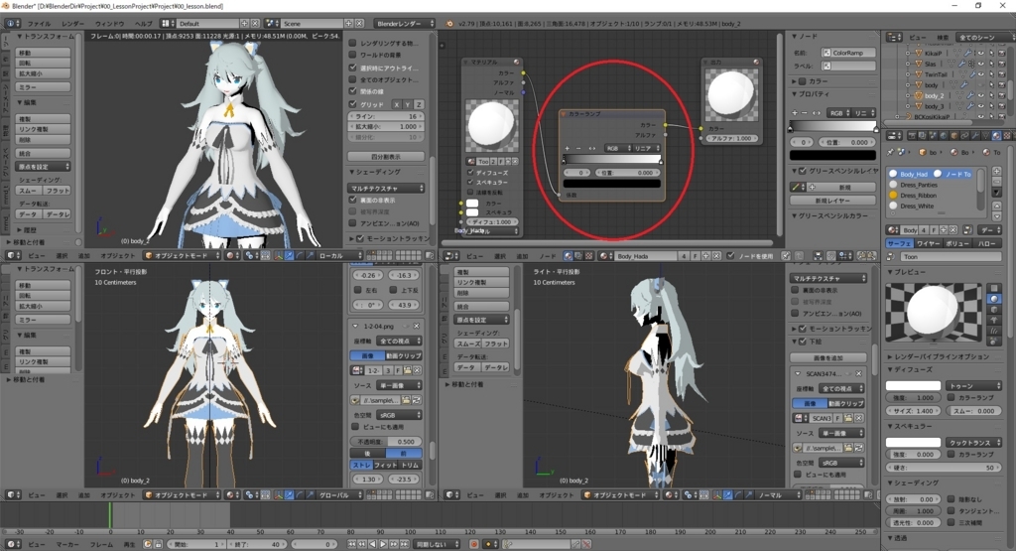Click リンク複製 in the top-left tool shelf

43,129
